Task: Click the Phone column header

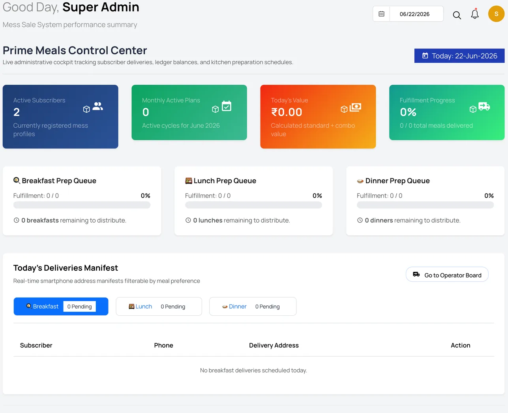Action: (163, 345)
